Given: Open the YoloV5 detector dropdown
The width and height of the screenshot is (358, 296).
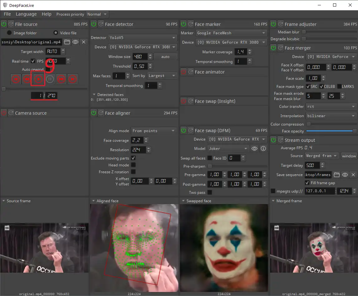Looking at the screenshot, I should pyautogui.click(x=143, y=38).
